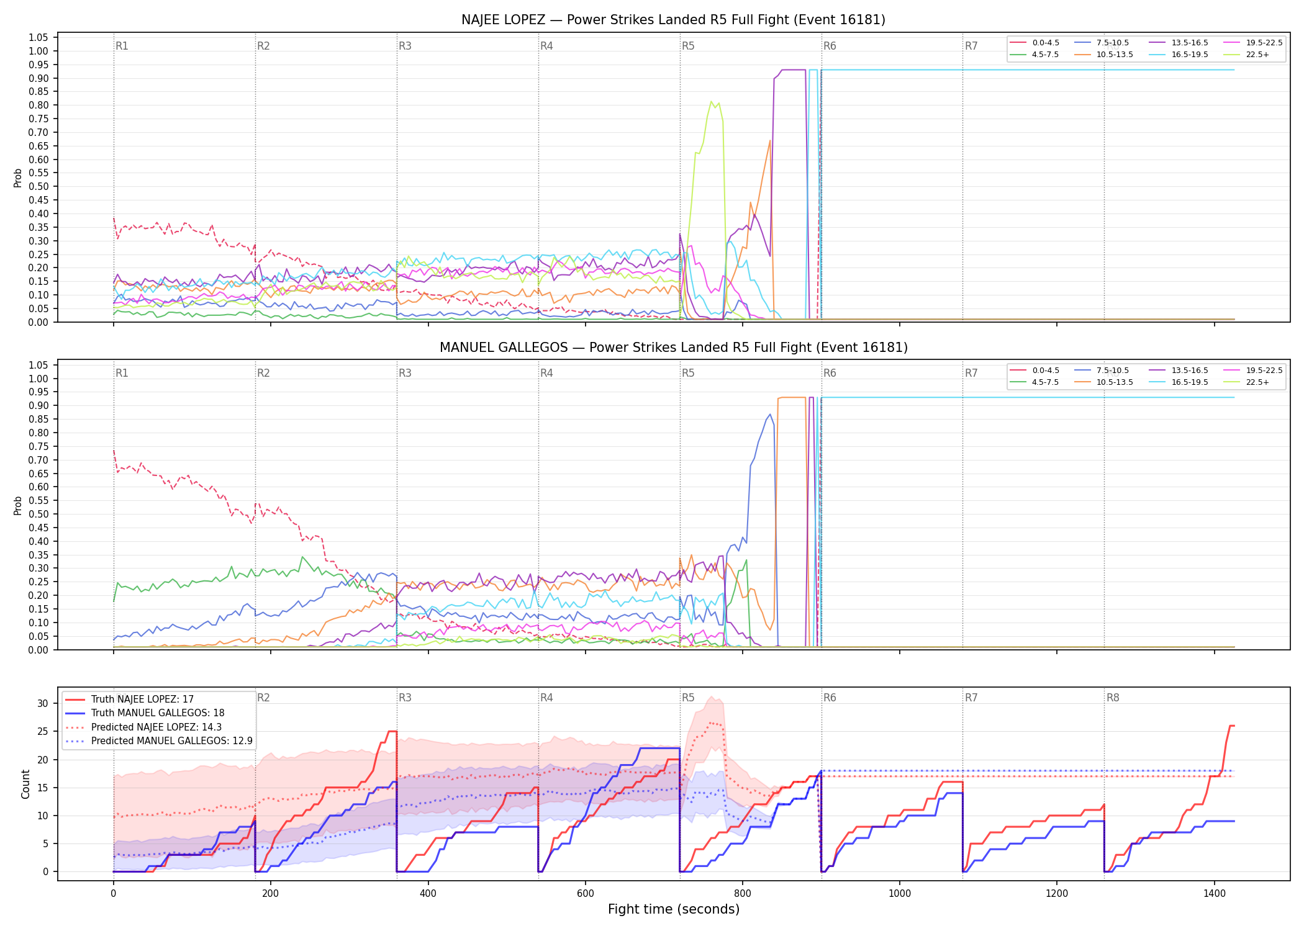This screenshot has height=931, width=1304.
Task: Click the 'Prob' y-axis label of Manuel Gallegos chart
Action: (18, 505)
